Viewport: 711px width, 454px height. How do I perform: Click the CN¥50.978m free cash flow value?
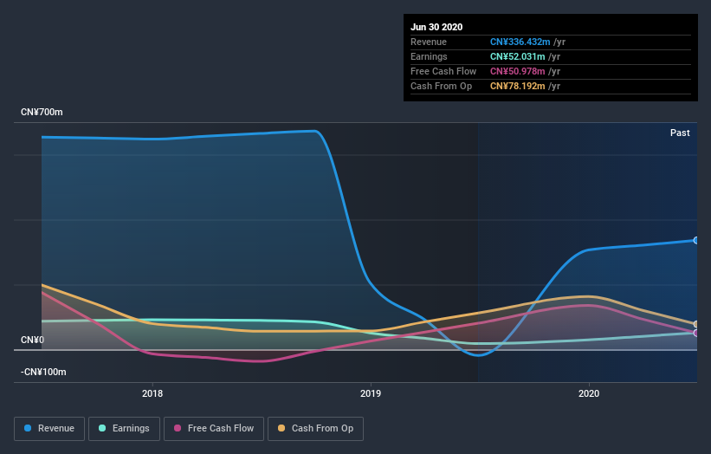click(517, 71)
